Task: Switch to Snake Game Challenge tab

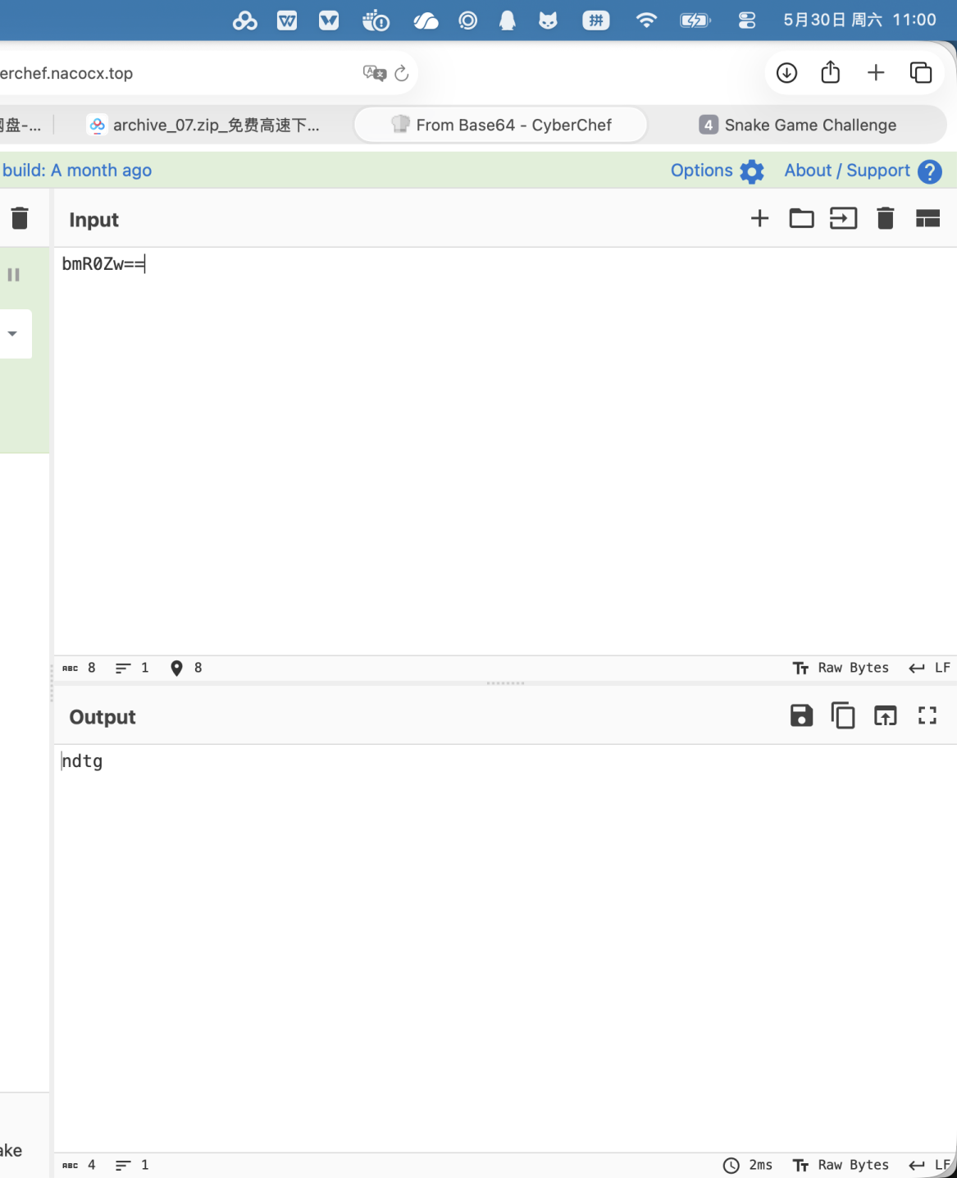Action: 797,125
